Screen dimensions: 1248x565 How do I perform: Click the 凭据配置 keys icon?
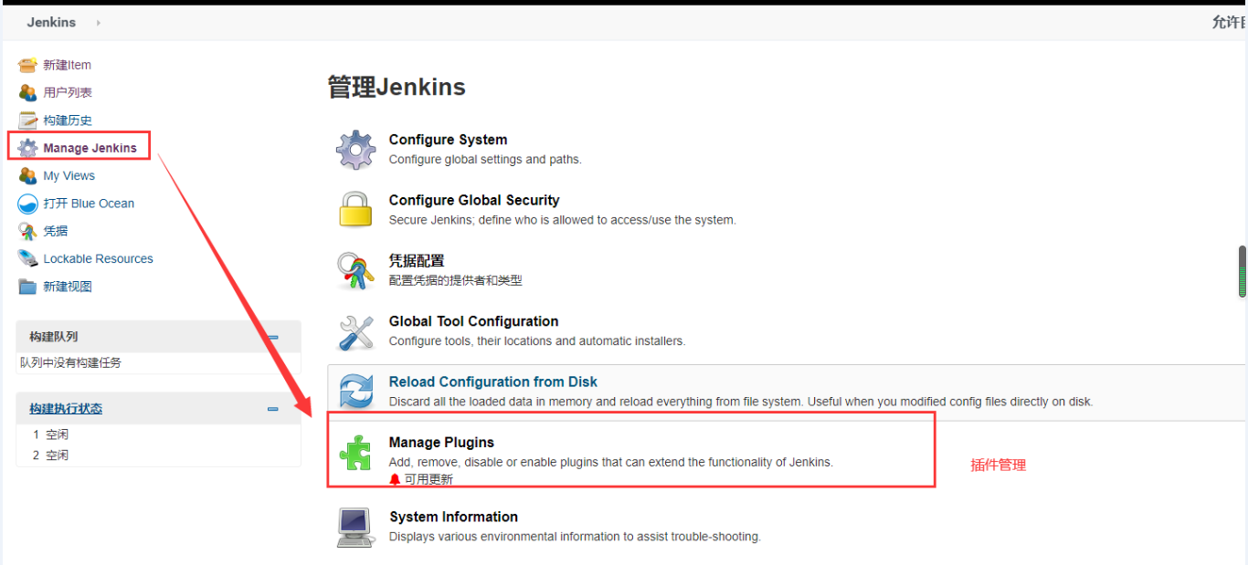coord(355,270)
